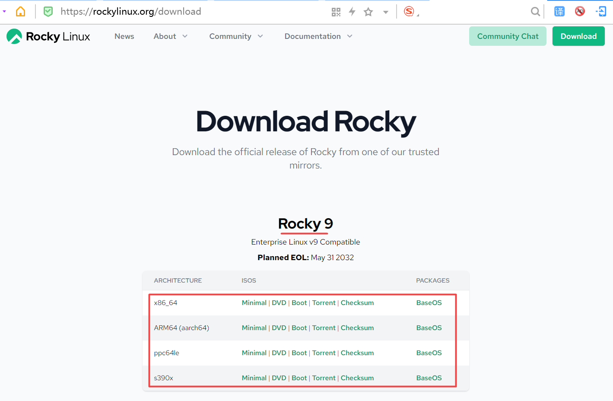Click the 'ppc64le' architecture cell
This screenshot has height=401, width=613.
(x=166, y=353)
